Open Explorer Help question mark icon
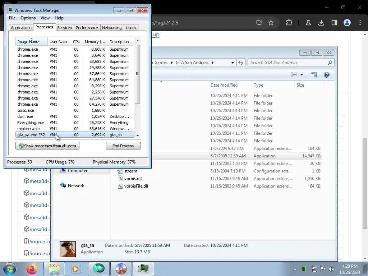368x276 pixels. point(326,75)
